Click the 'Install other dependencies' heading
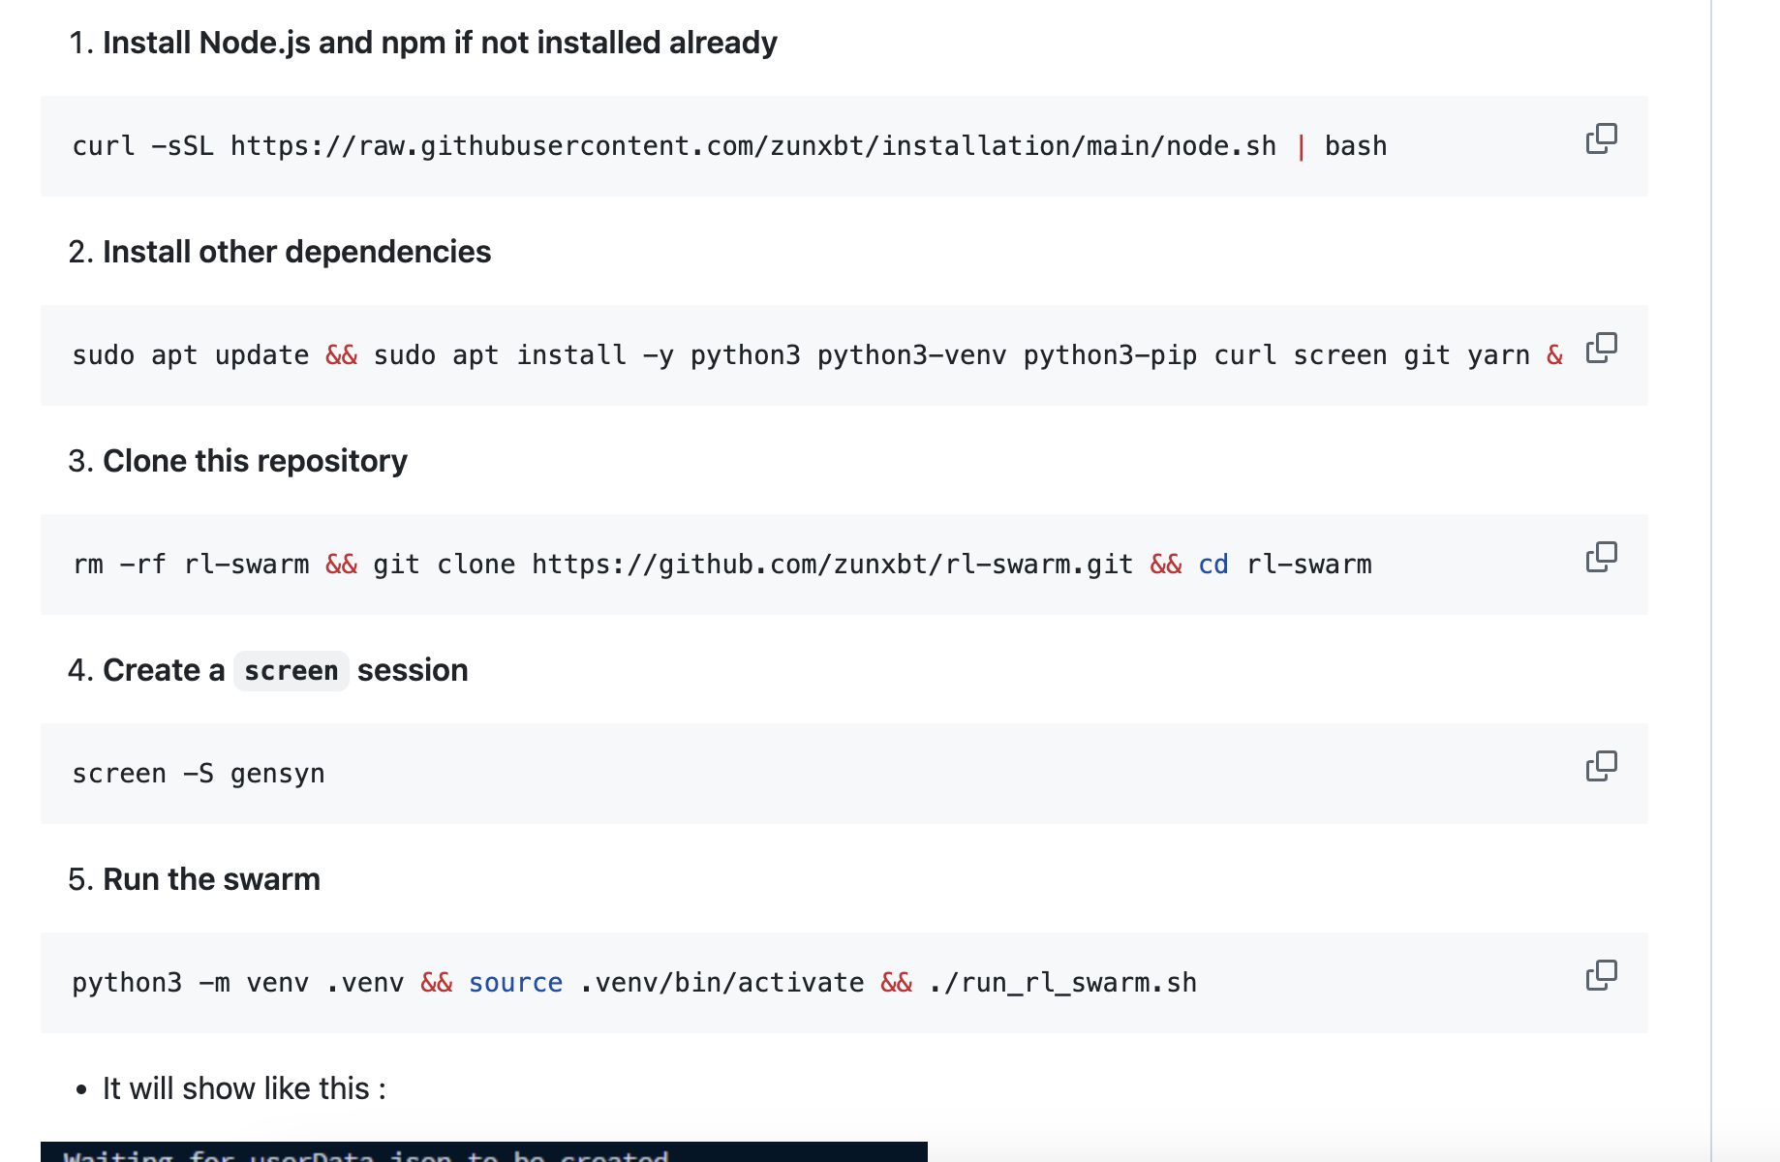 [296, 252]
